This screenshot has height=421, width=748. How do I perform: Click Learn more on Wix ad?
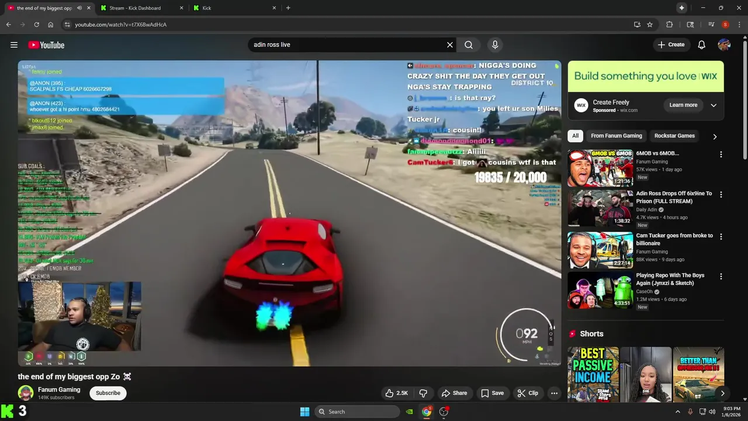click(x=683, y=105)
